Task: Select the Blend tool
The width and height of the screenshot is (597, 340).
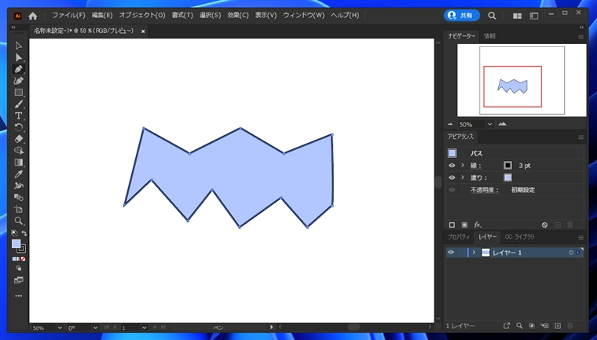Action: (18, 198)
